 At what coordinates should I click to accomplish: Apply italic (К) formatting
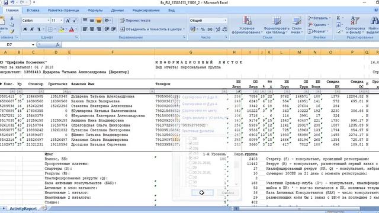(x=32, y=29)
